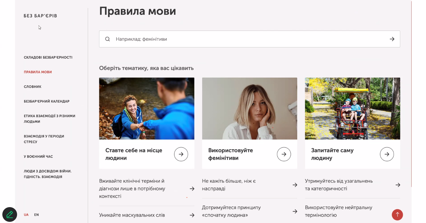Click circled arrow on 'Використовуйте фемінітиви' card
Screen dimensions: 426x223
(x=284, y=154)
